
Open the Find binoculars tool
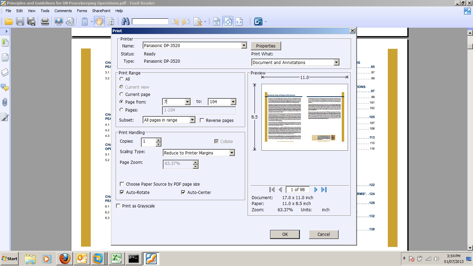coord(125,21)
